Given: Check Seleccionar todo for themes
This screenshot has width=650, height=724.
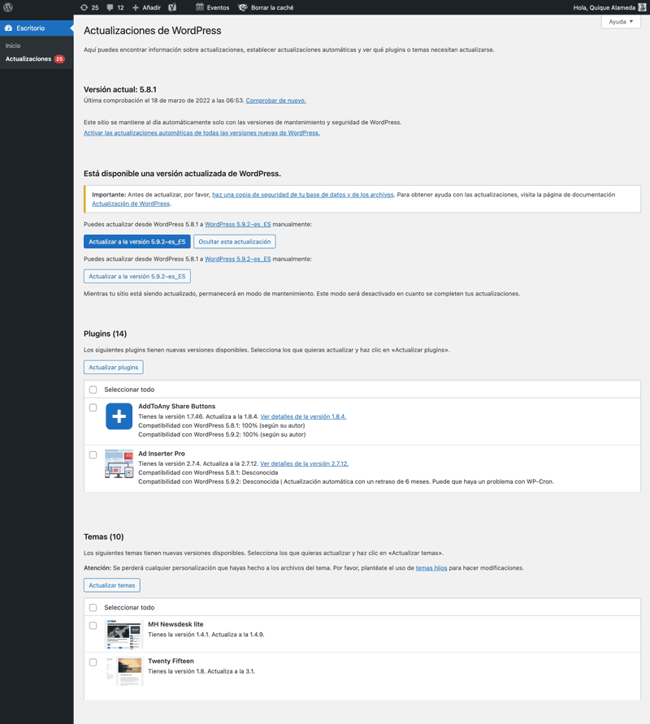Looking at the screenshot, I should 93,608.
